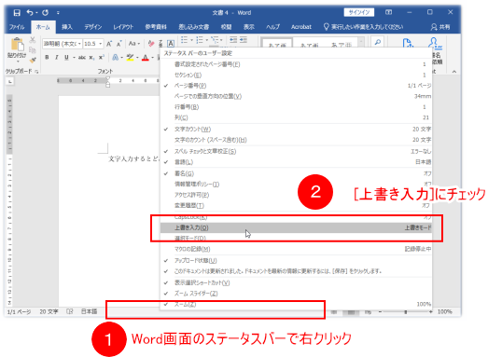Image resolution: width=488 pixels, height=357 pixels.
Task: Click the サインイン button
Action: (x=359, y=12)
